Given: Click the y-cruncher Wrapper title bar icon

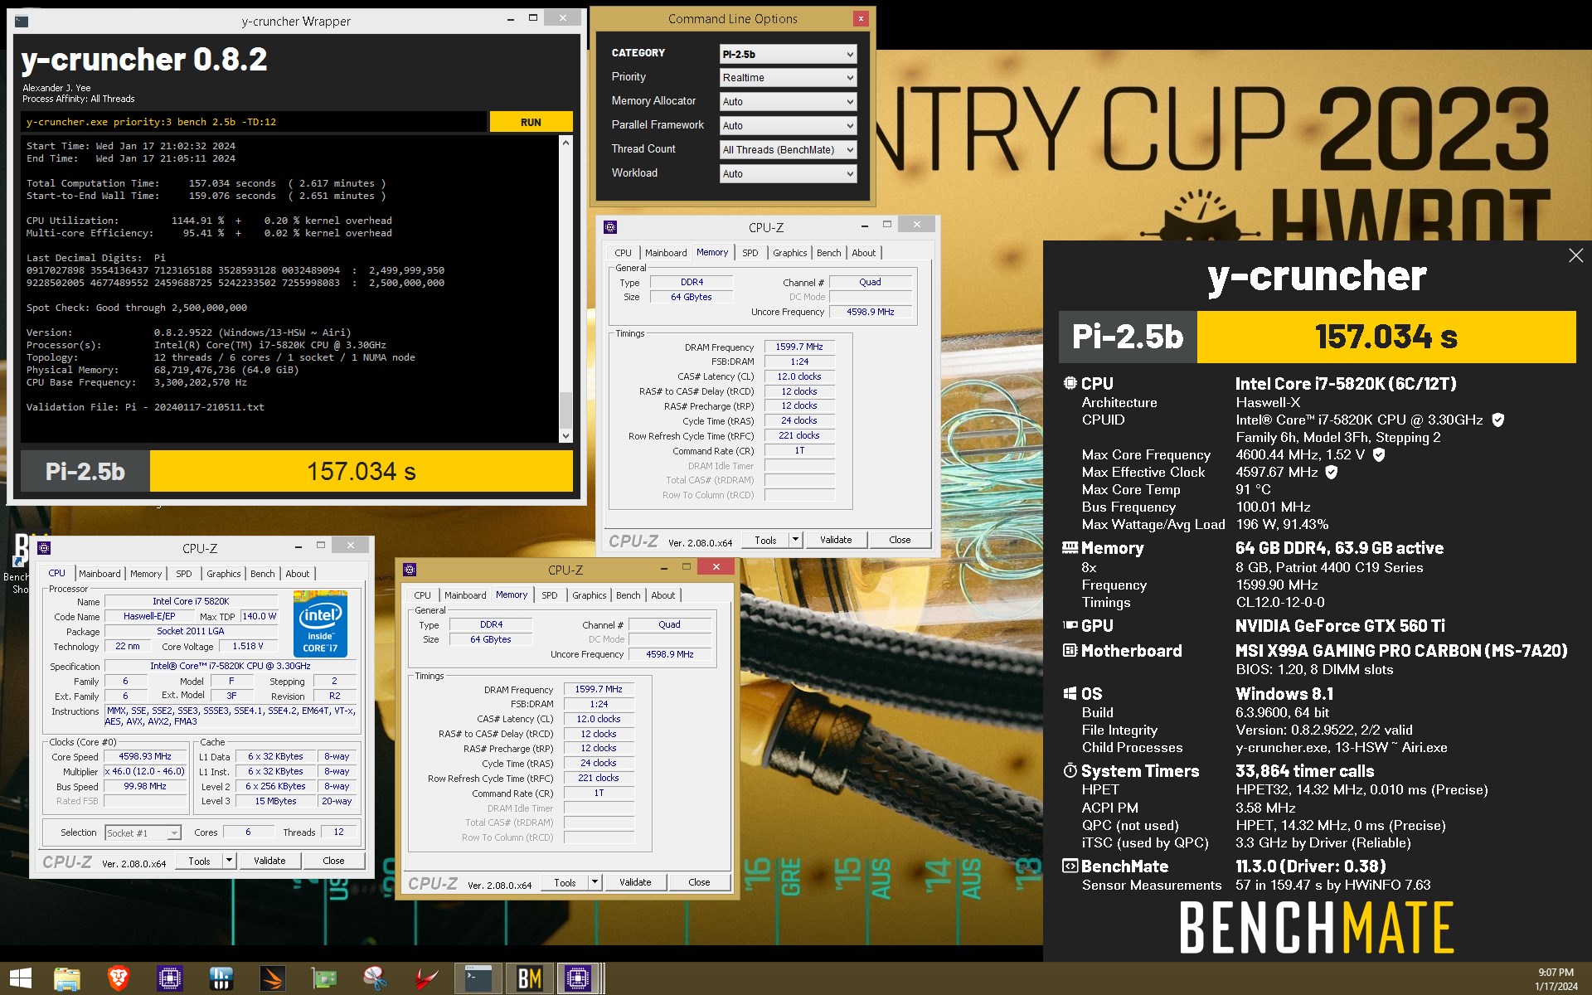Looking at the screenshot, I should coord(22,21).
